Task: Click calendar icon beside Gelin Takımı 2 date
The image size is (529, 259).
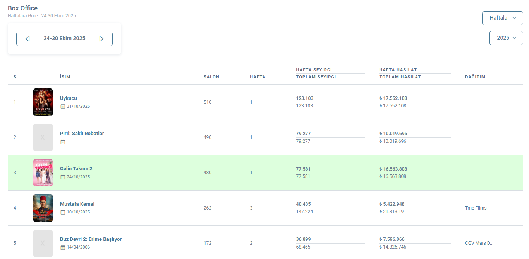Action: pyautogui.click(x=63, y=177)
